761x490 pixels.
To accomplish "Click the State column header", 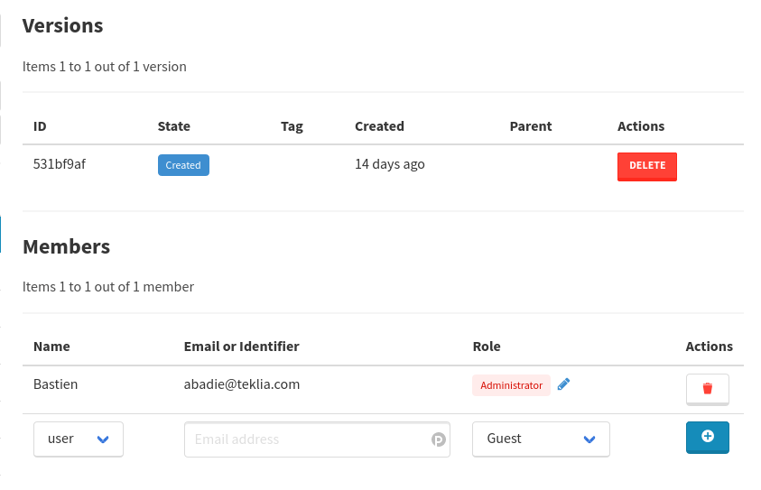I will click(x=174, y=126).
